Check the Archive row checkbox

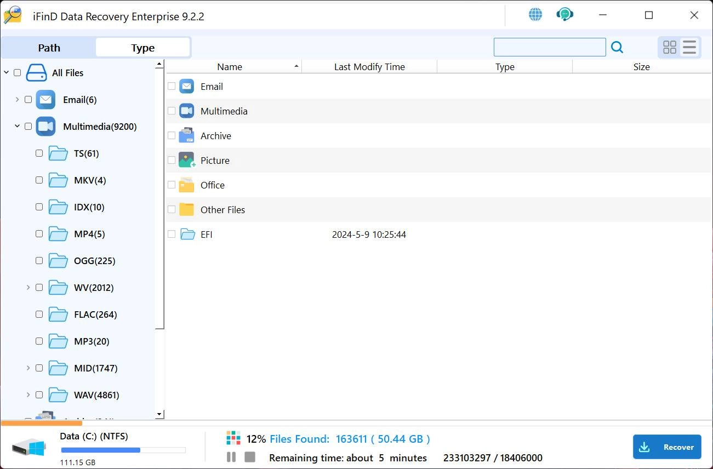(172, 135)
